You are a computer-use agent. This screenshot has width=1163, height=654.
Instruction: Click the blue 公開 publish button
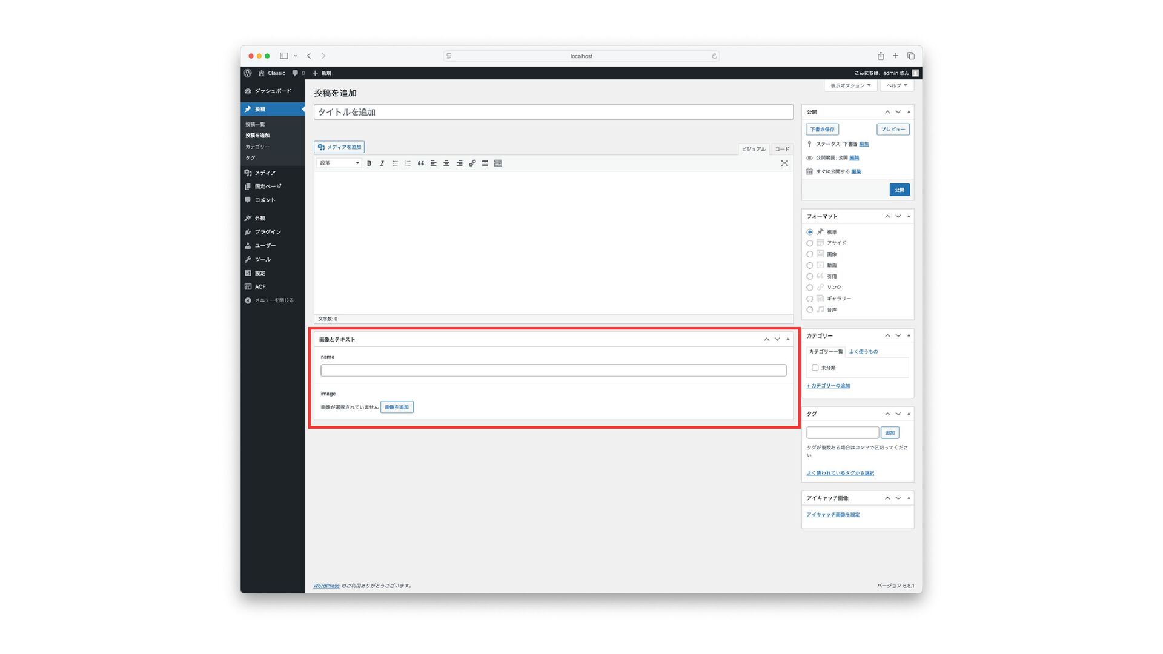(900, 190)
